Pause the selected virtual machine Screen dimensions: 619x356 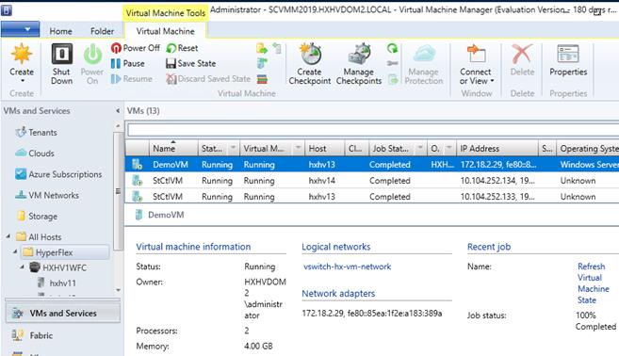click(128, 63)
